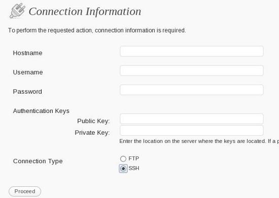Focus the Hostname input field
Screen dimensions: 279x198
coord(192,51)
